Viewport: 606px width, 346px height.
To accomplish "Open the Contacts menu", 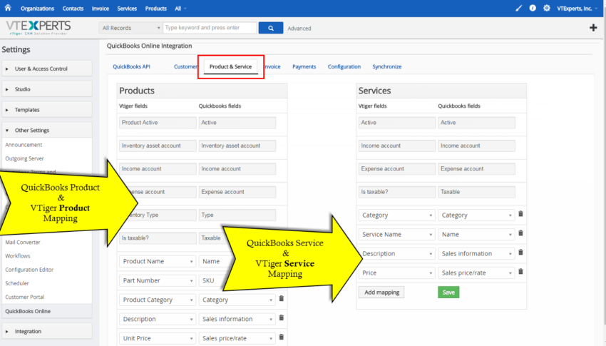I will 73,8.
